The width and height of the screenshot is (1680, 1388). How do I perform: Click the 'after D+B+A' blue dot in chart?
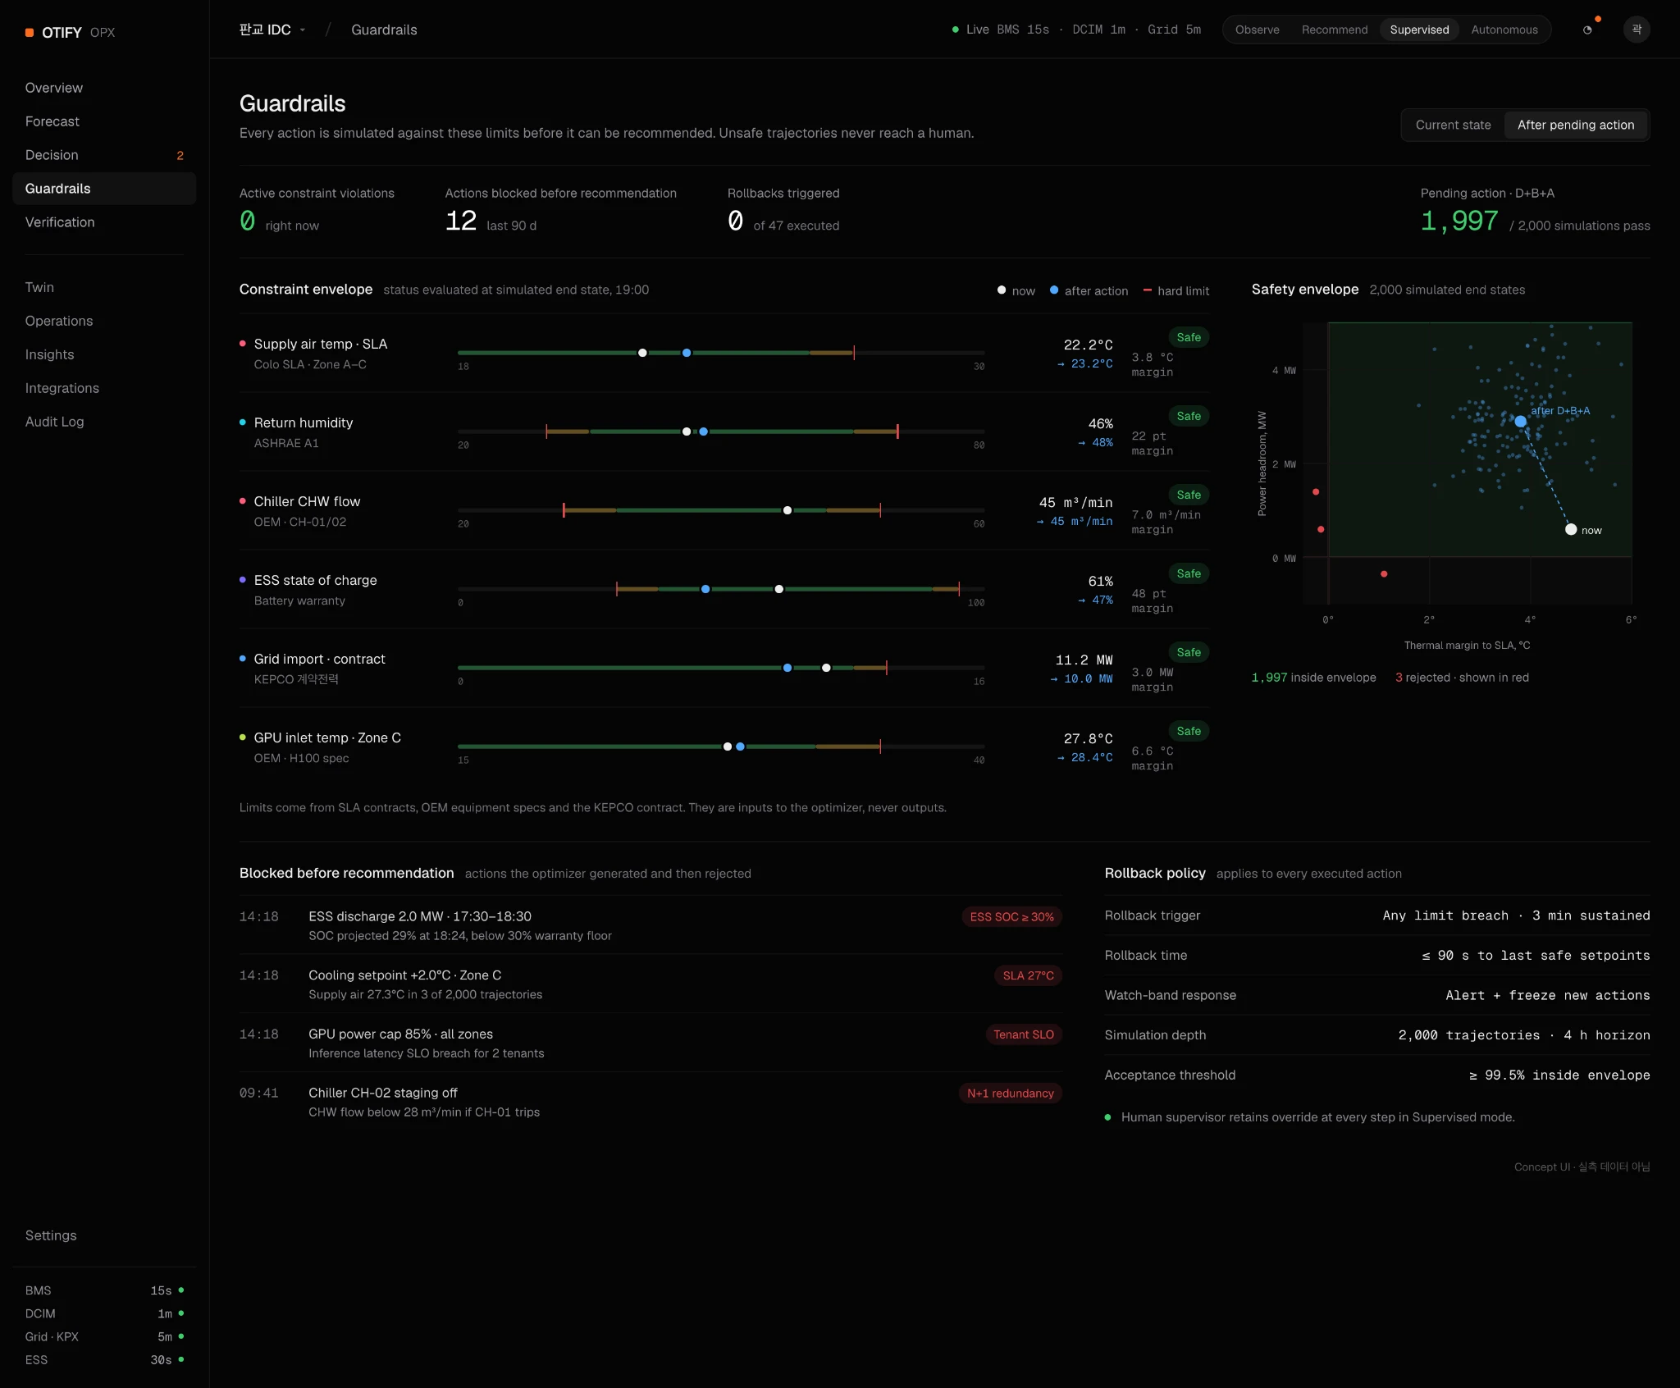click(1520, 422)
